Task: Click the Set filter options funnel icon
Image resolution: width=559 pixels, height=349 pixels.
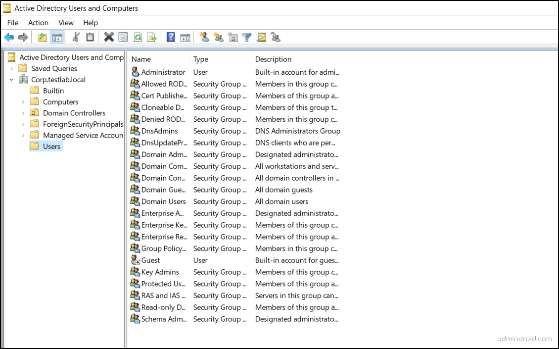Action: [x=246, y=37]
